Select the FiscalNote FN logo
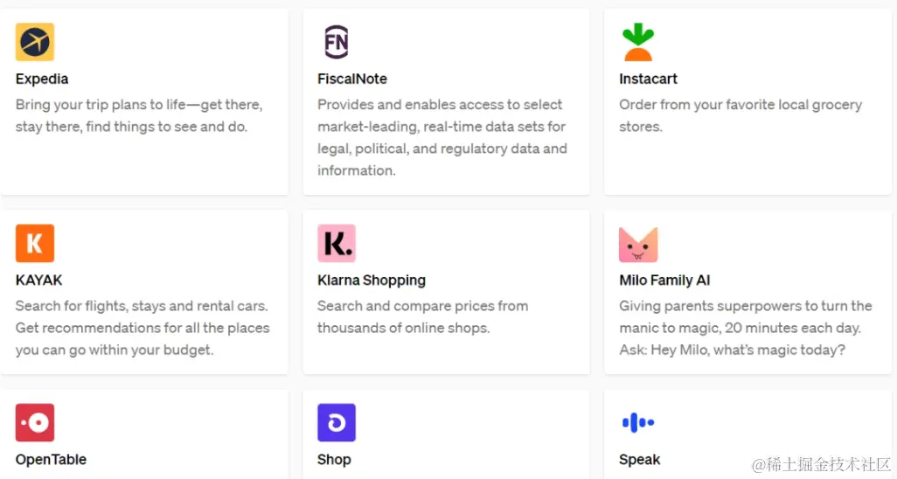Viewport: 897px width, 479px height. point(336,42)
